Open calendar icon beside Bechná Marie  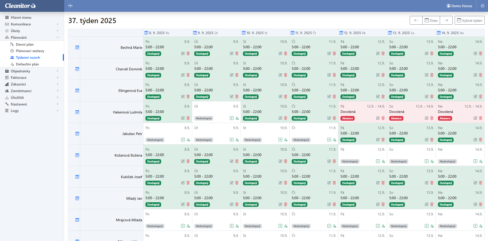[77, 47]
